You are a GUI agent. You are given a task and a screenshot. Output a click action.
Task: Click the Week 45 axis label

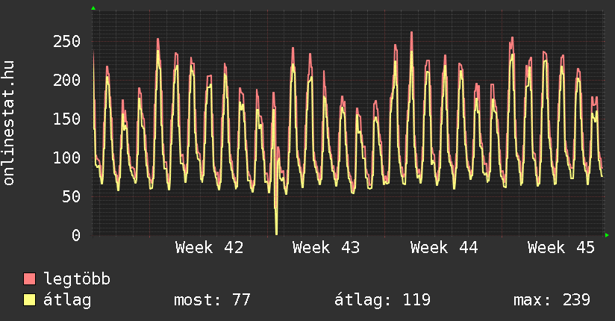tap(561, 248)
